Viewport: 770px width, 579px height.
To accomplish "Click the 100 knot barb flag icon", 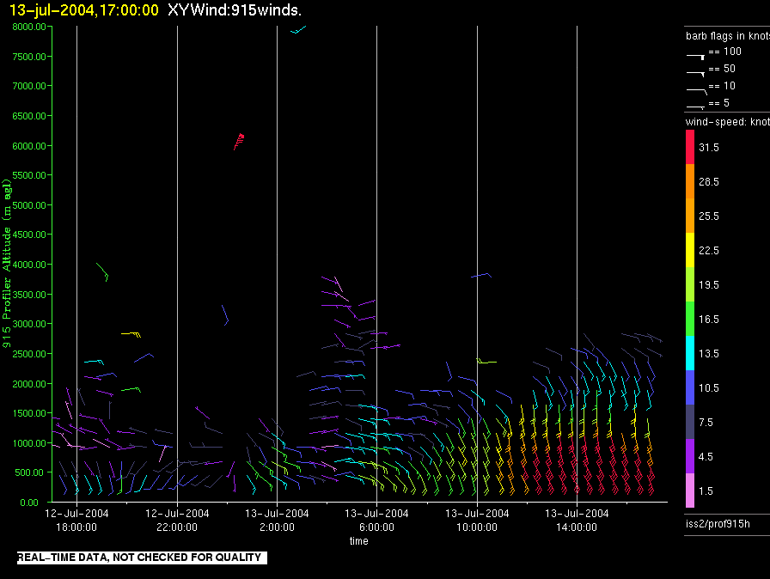I will [695, 57].
